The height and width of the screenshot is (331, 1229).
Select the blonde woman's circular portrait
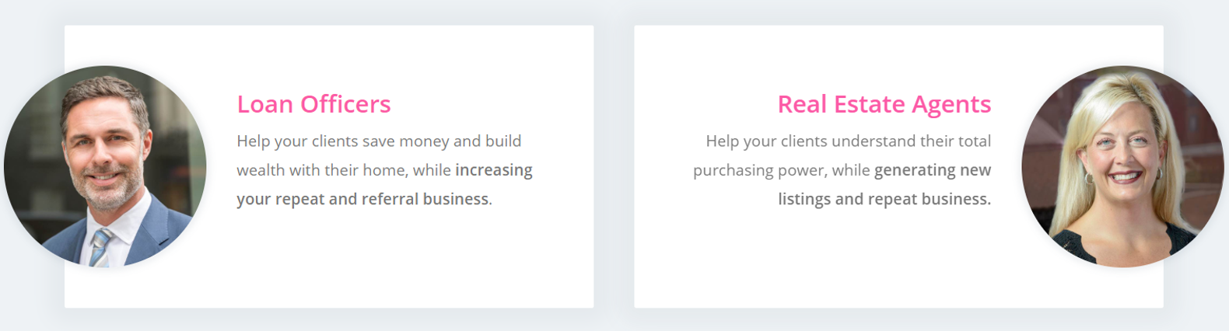[x=1122, y=166]
